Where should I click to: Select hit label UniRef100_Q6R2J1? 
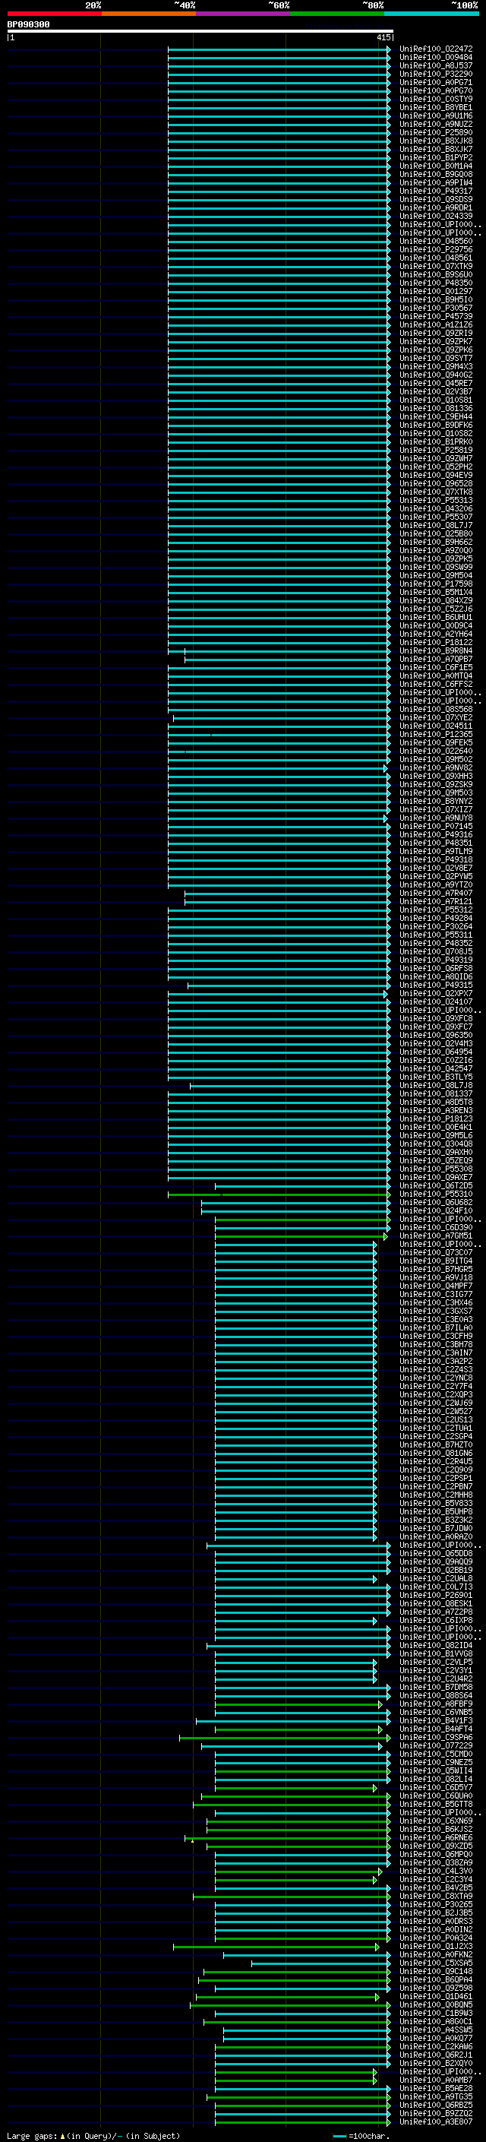(x=436, y=2055)
